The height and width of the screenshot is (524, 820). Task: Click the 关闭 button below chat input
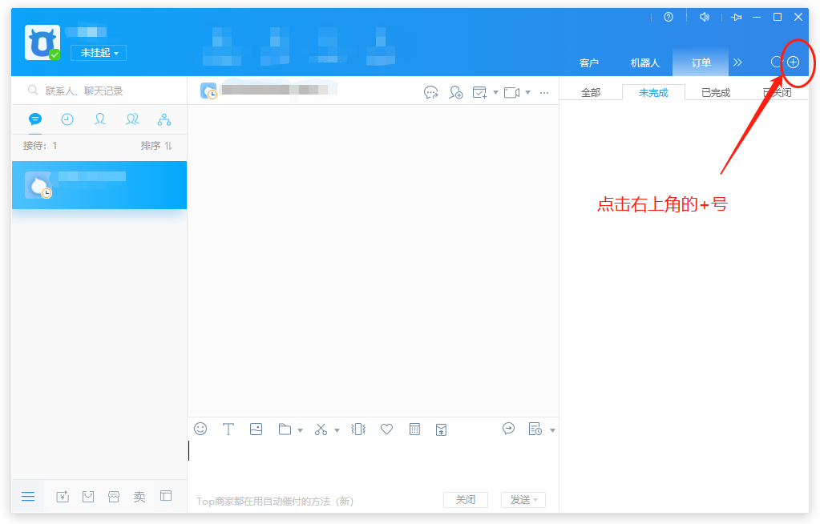(x=465, y=500)
